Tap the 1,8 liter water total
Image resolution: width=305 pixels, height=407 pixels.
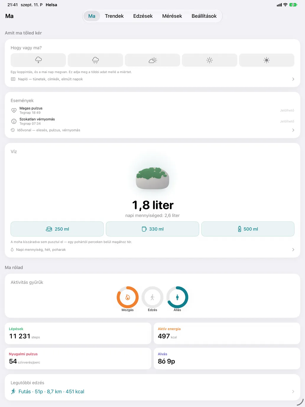(153, 205)
